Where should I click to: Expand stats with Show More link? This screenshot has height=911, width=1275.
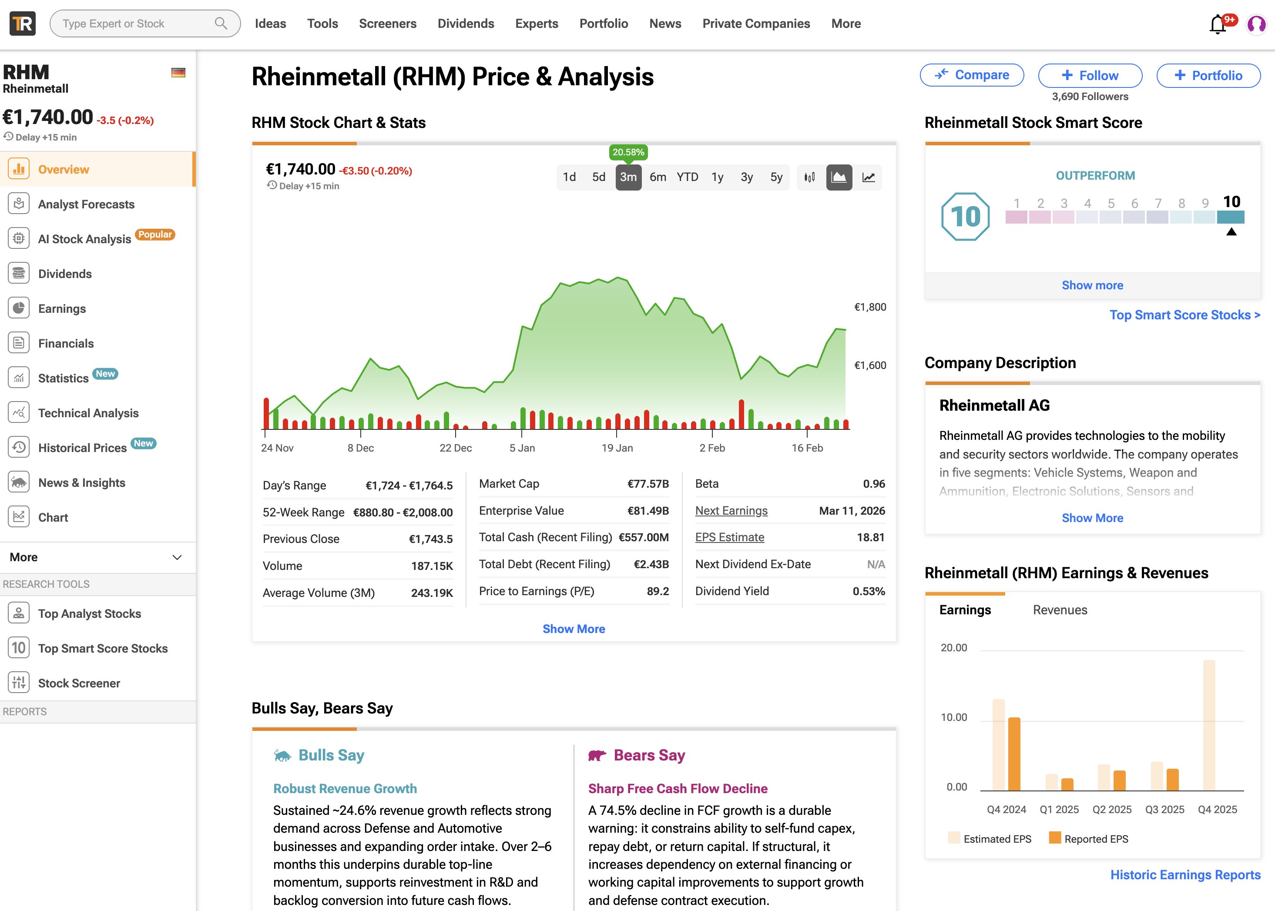tap(573, 629)
